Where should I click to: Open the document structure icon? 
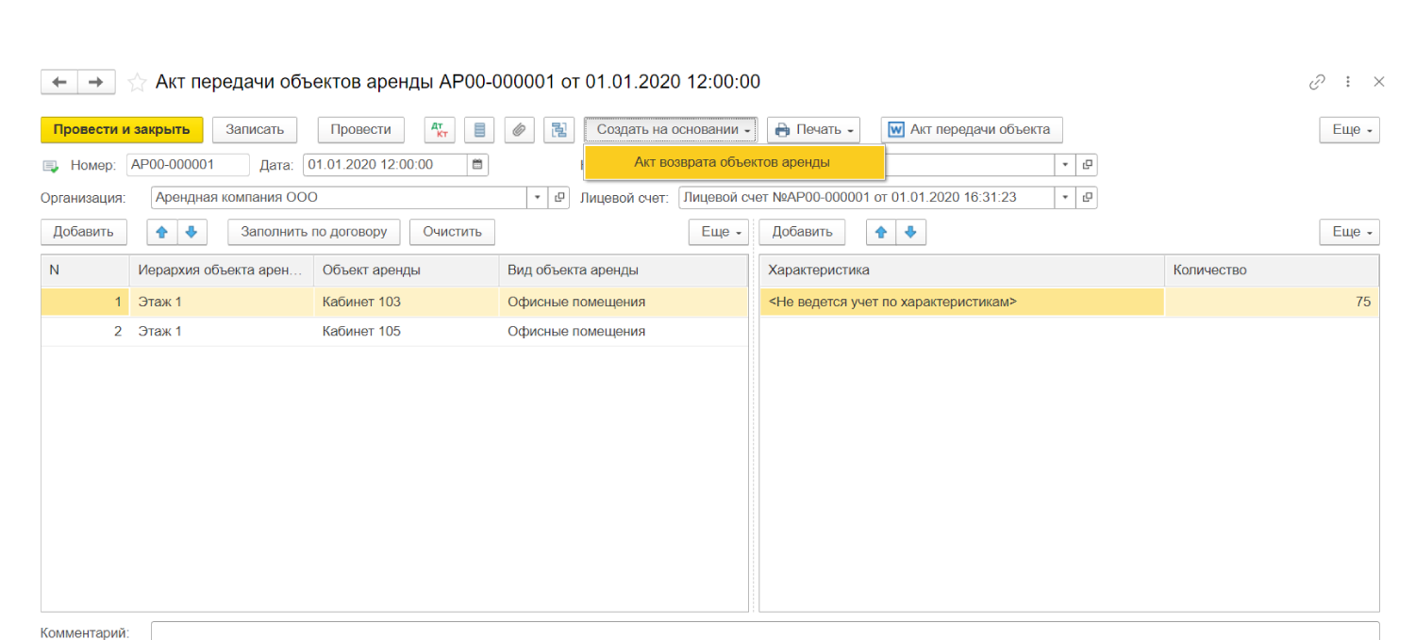pyautogui.click(x=558, y=130)
